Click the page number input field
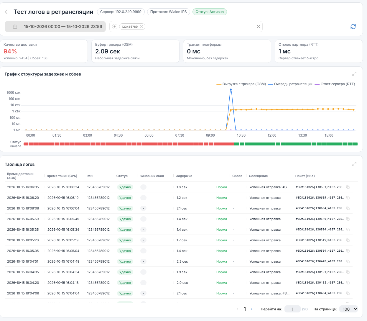367x321 pixels. 292,309
